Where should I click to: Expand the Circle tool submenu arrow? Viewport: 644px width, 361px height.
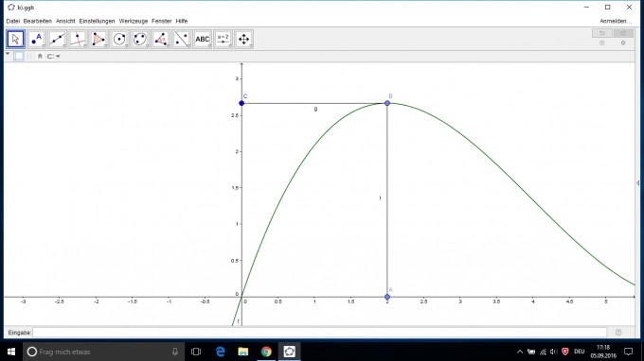point(127,46)
